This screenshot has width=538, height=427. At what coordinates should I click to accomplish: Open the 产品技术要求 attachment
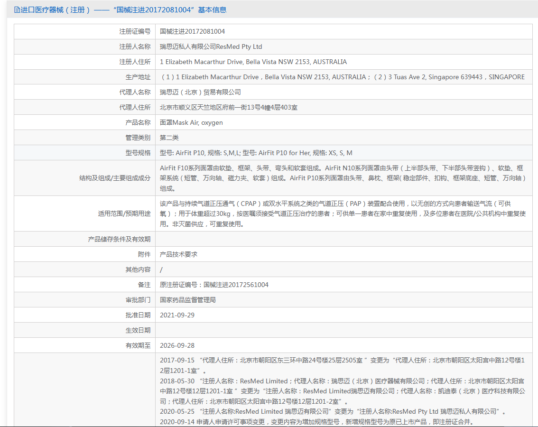pos(178,254)
